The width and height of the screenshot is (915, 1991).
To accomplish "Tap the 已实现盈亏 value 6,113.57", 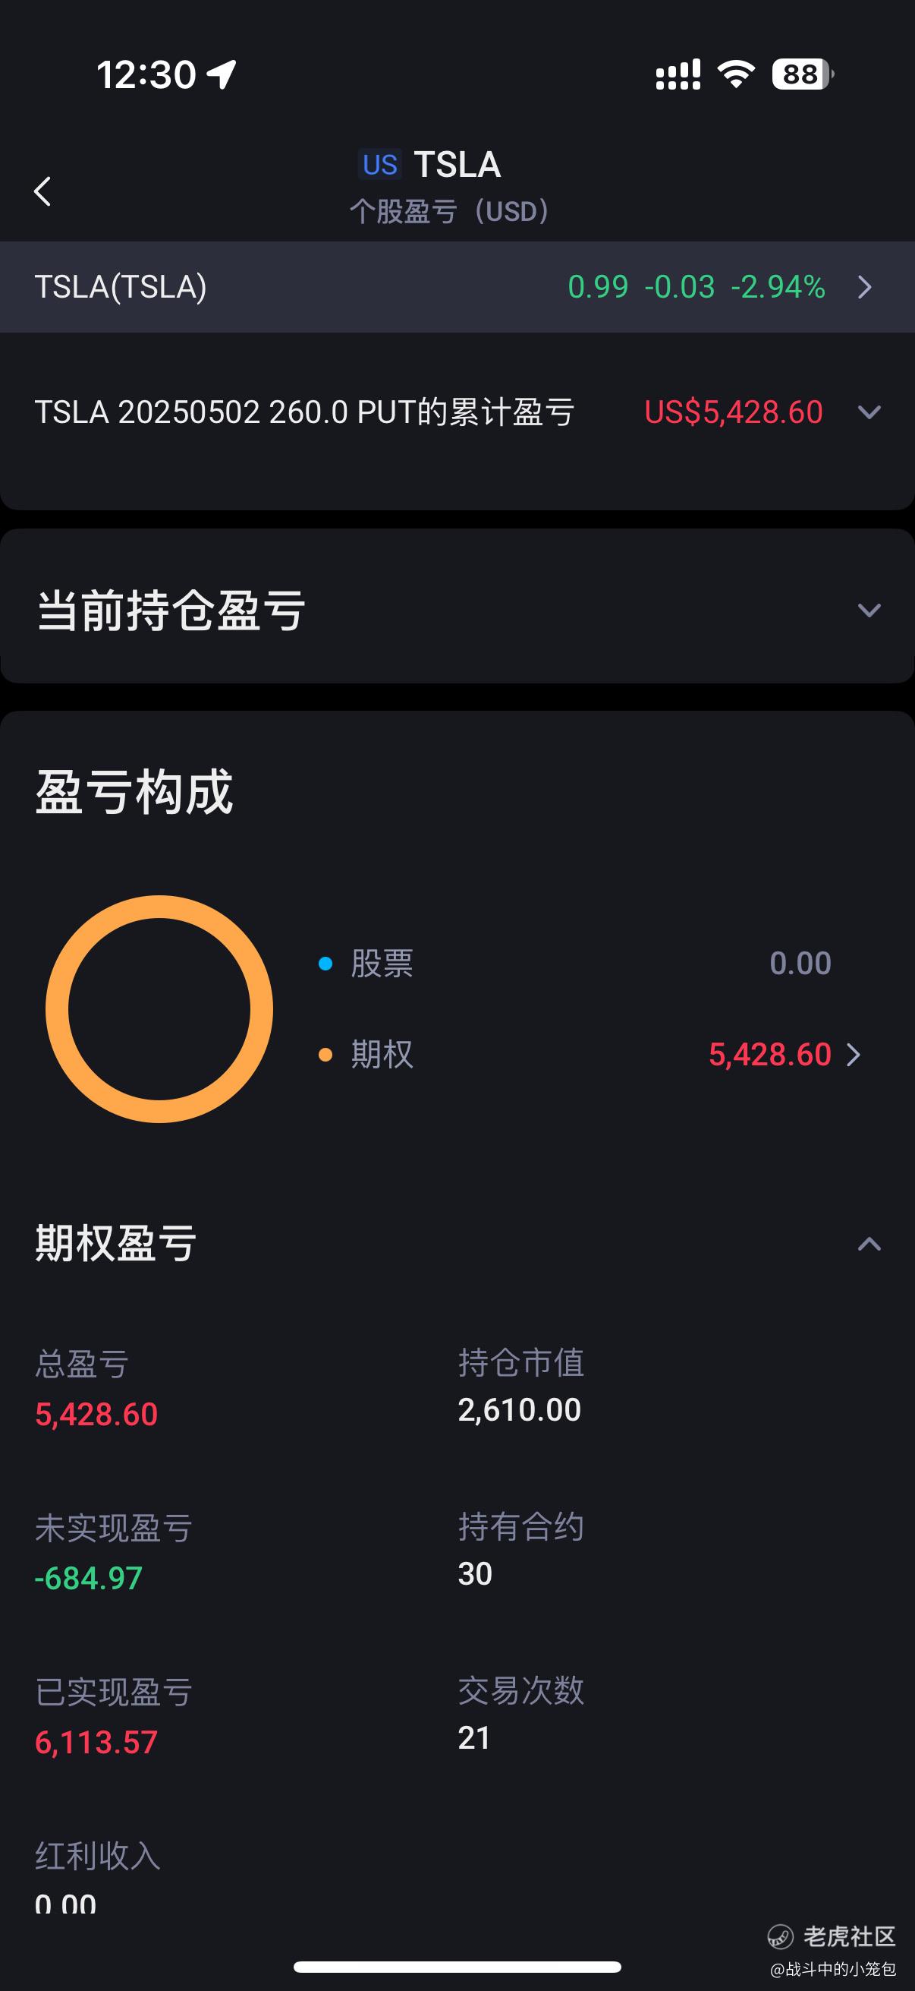I will point(96,1743).
